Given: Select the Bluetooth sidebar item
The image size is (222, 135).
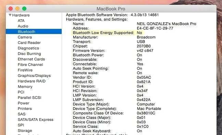Looking at the screenshot, I should point(34,32).
